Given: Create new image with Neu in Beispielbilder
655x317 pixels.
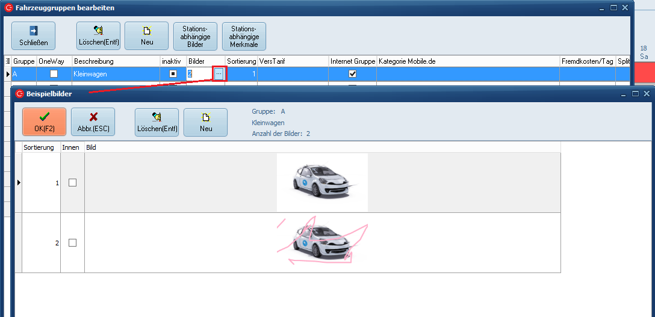Looking at the screenshot, I should pyautogui.click(x=205, y=122).
